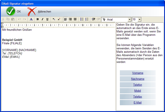Align text to the left
Viewport: 165px width, 112px height.
click(x=66, y=19)
